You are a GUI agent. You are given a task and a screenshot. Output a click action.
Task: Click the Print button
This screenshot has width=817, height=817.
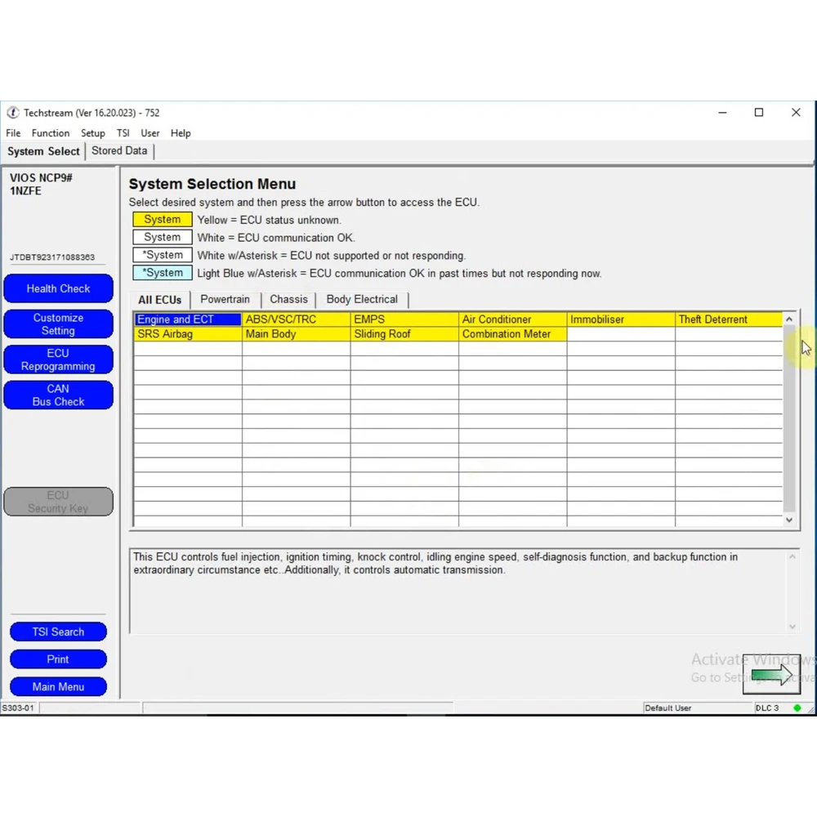coord(58,659)
